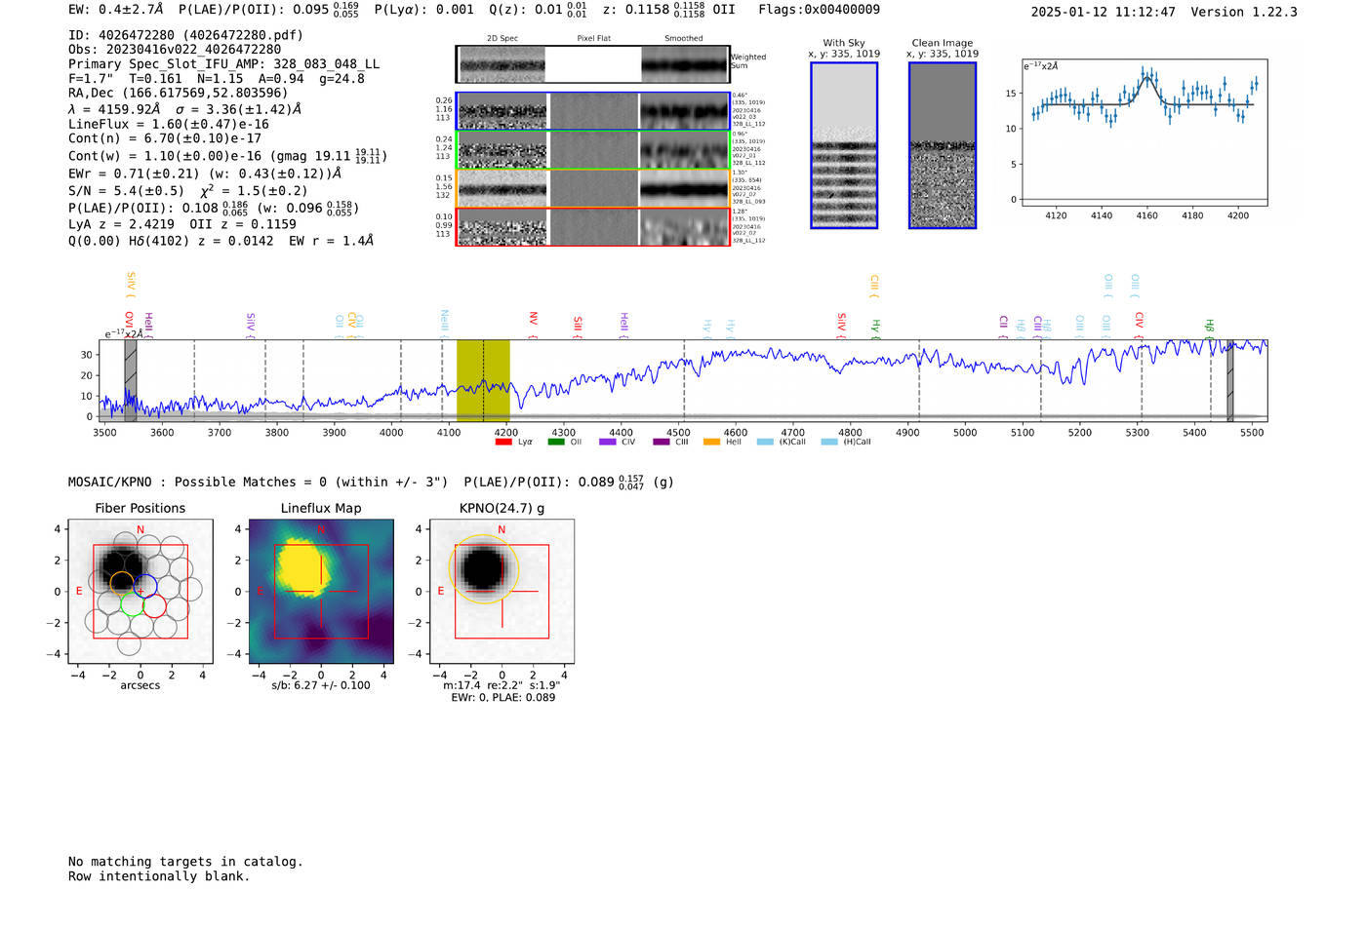
Task: Click the Fiber Positions image panel
Action: coord(140,591)
